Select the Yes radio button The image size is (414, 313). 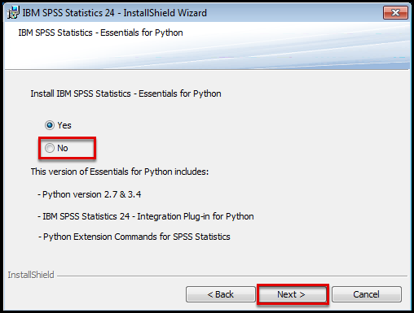(50, 125)
